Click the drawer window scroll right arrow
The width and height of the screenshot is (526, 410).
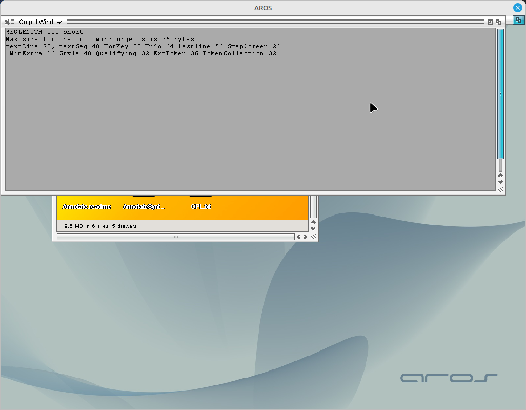305,237
